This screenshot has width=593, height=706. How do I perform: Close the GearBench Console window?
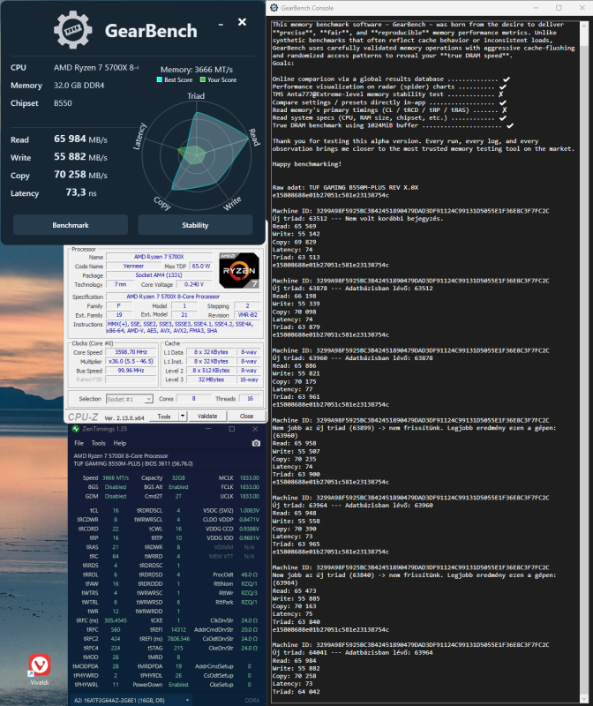click(582, 8)
